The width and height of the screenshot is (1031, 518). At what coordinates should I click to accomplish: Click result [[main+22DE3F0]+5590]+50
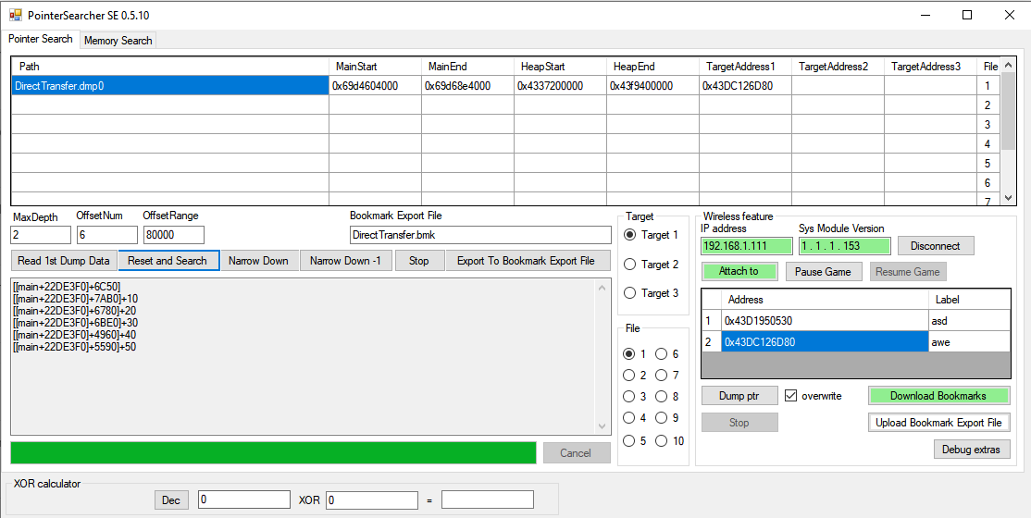pos(74,347)
